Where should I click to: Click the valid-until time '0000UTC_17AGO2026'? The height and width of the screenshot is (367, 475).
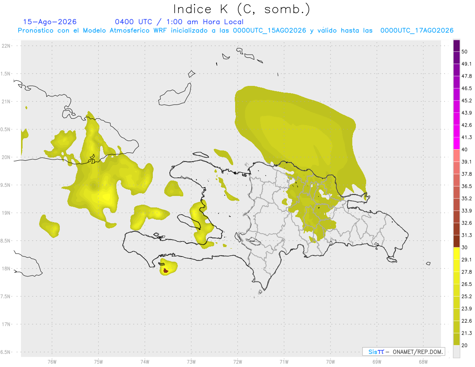click(x=417, y=30)
